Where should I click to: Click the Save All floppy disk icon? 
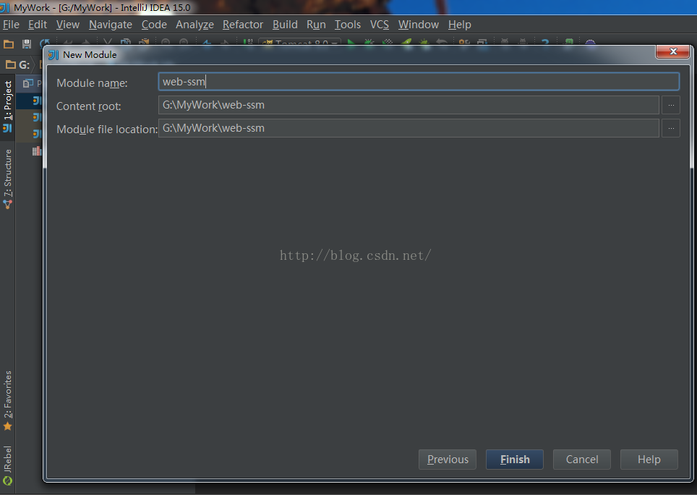[27, 44]
